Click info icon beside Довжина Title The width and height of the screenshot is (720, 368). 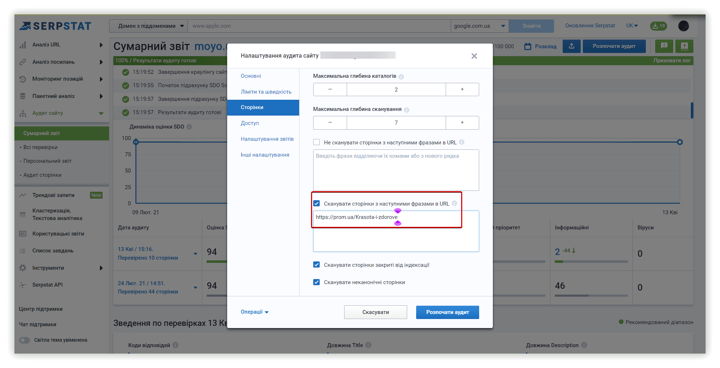click(x=368, y=345)
